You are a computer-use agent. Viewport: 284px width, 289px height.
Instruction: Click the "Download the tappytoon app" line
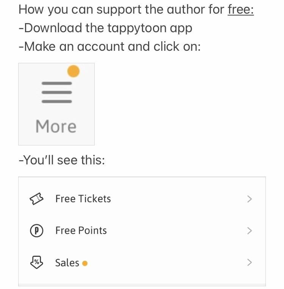pos(105,28)
